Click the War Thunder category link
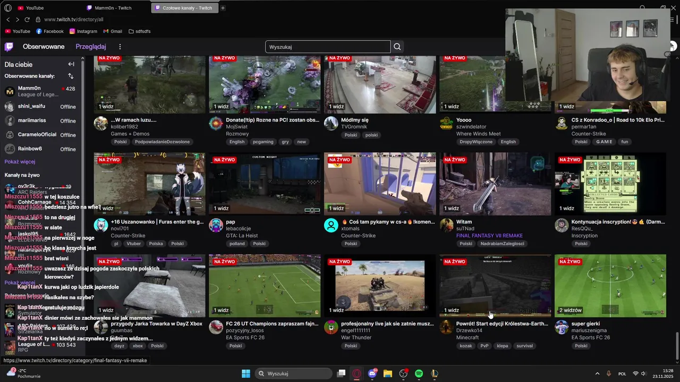Screen dimensions: 680x382 (356, 337)
